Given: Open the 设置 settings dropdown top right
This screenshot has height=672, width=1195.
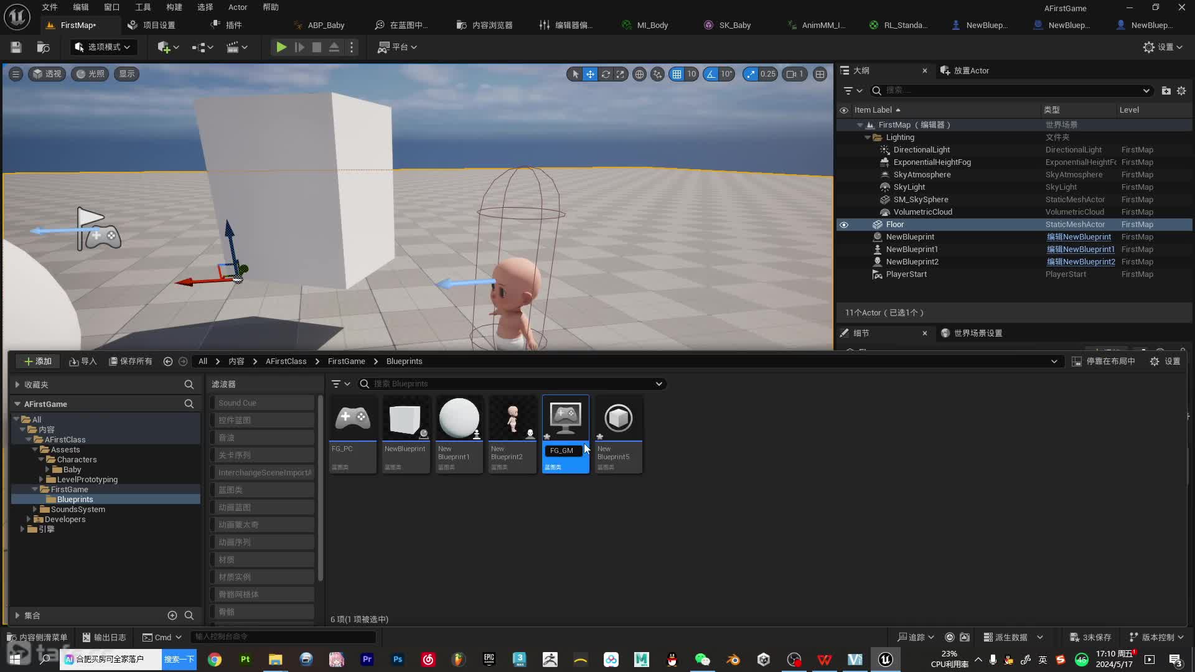Looking at the screenshot, I should (1163, 47).
